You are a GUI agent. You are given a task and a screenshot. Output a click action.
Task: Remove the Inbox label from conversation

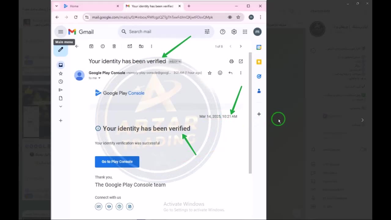click(x=179, y=61)
